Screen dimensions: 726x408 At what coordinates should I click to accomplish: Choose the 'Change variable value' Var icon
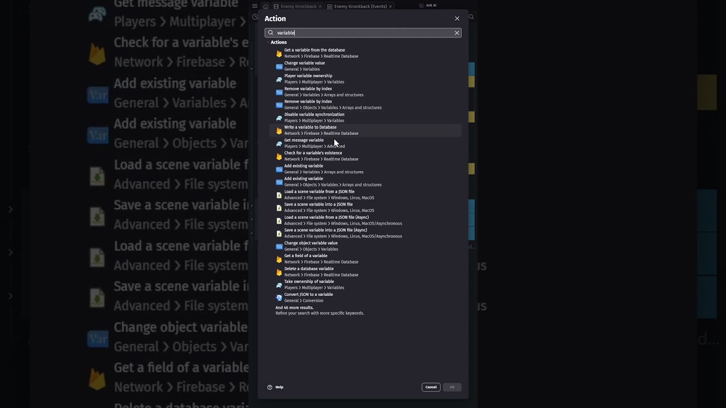tap(279, 66)
